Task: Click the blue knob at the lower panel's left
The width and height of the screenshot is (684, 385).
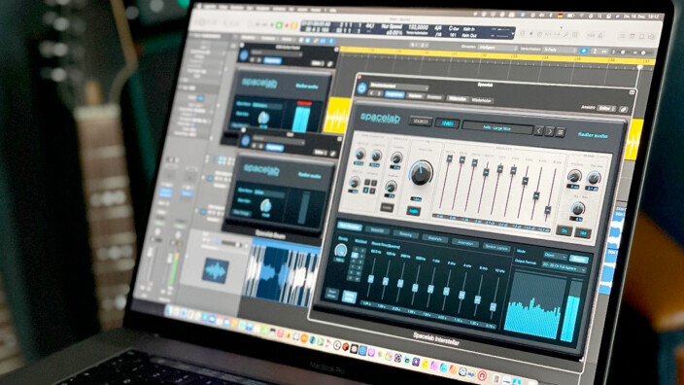Action: pos(340,251)
